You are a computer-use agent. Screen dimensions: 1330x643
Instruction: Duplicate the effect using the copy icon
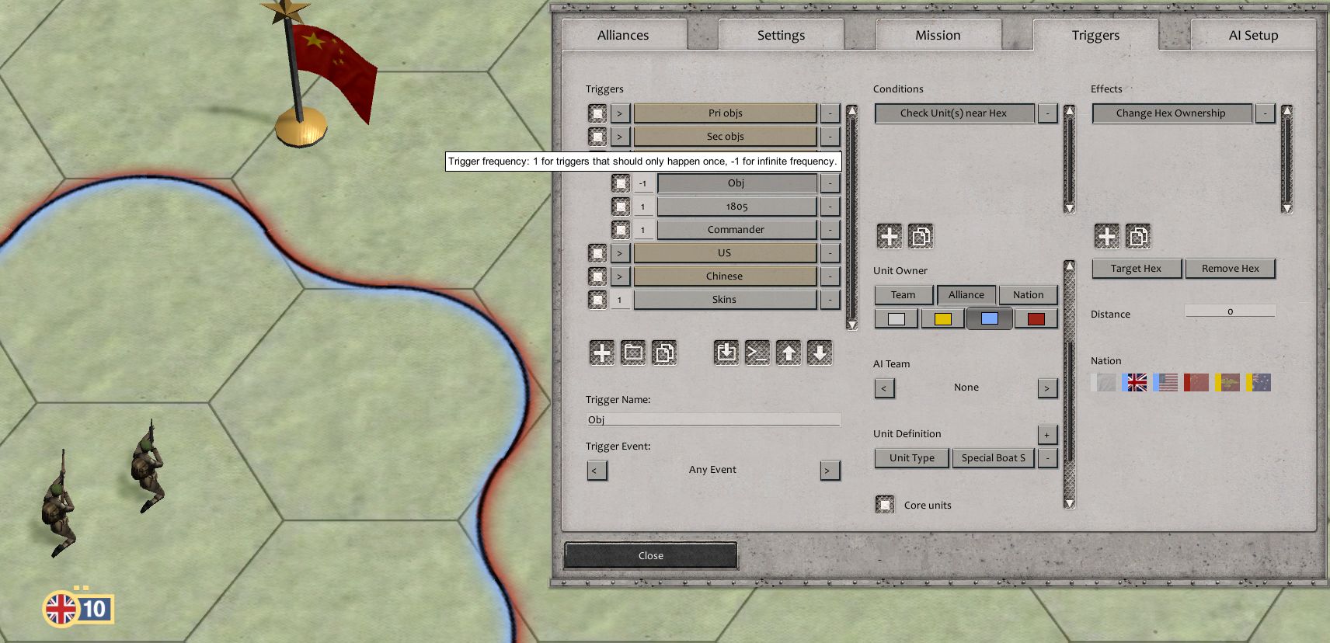point(1138,236)
